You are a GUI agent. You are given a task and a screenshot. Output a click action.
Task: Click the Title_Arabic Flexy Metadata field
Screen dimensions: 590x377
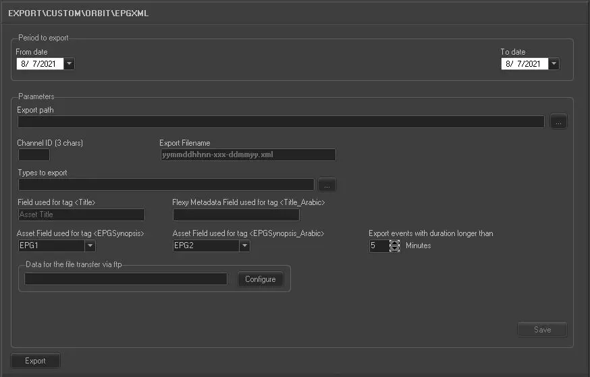[x=236, y=215]
